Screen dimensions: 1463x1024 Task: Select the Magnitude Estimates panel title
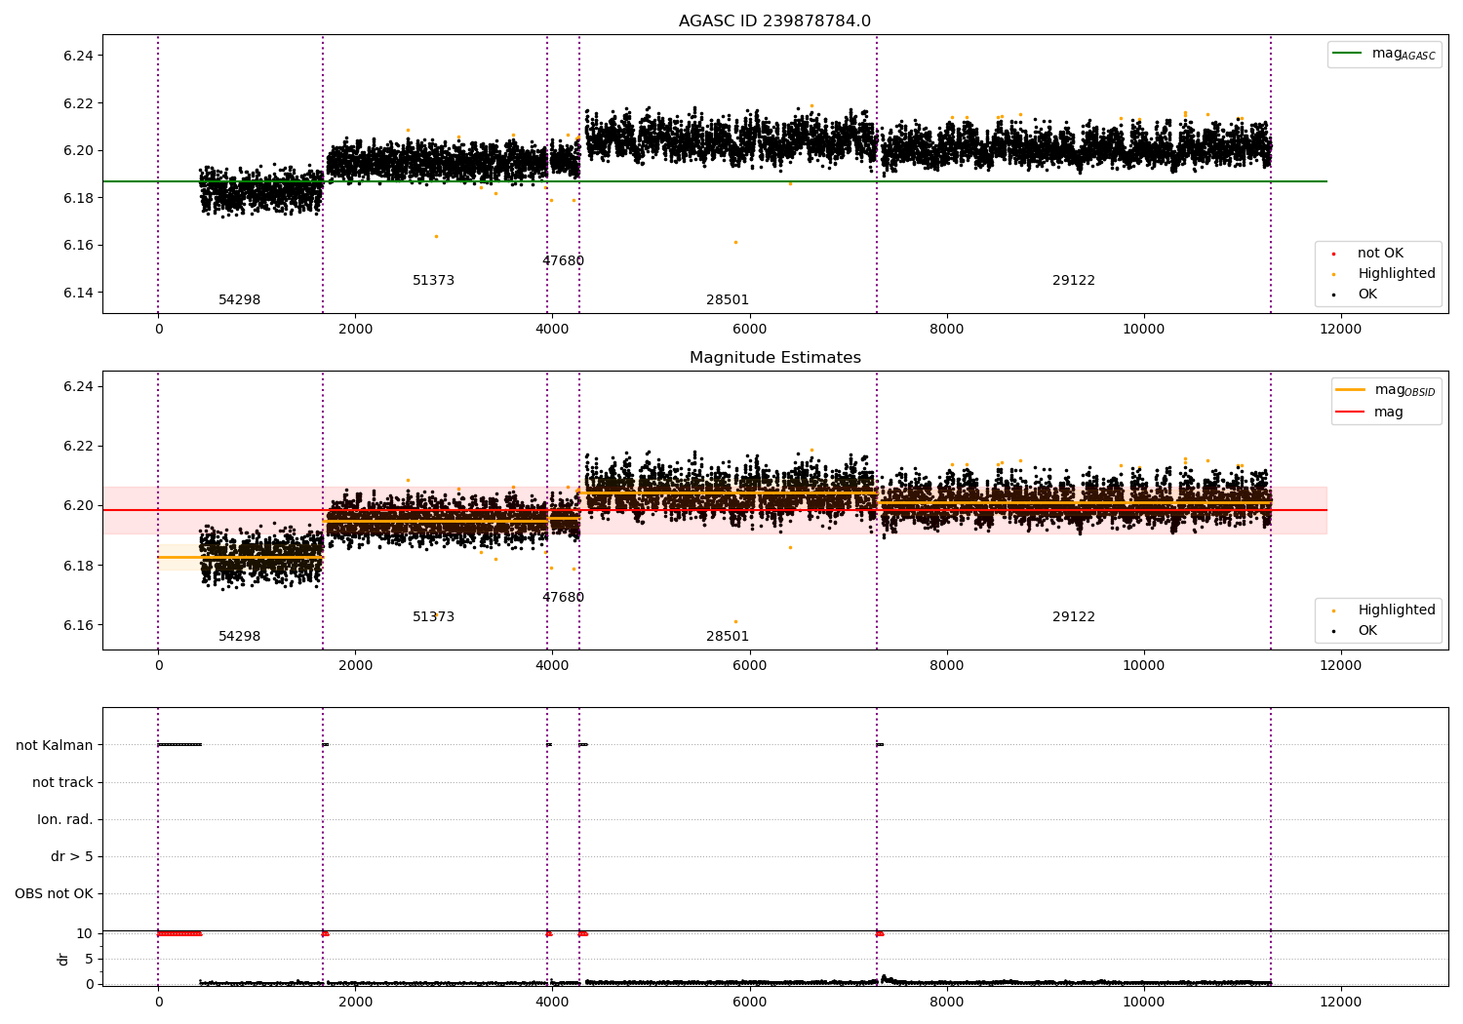(x=774, y=358)
